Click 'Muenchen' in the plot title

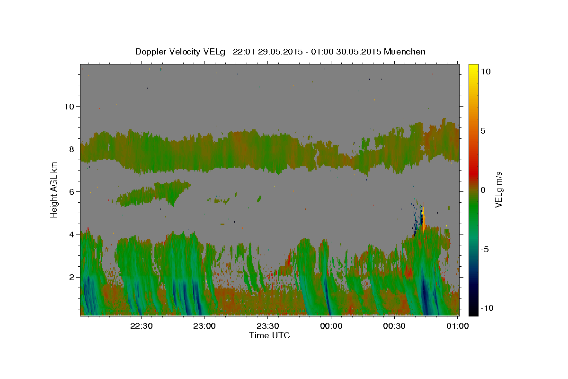pos(405,52)
